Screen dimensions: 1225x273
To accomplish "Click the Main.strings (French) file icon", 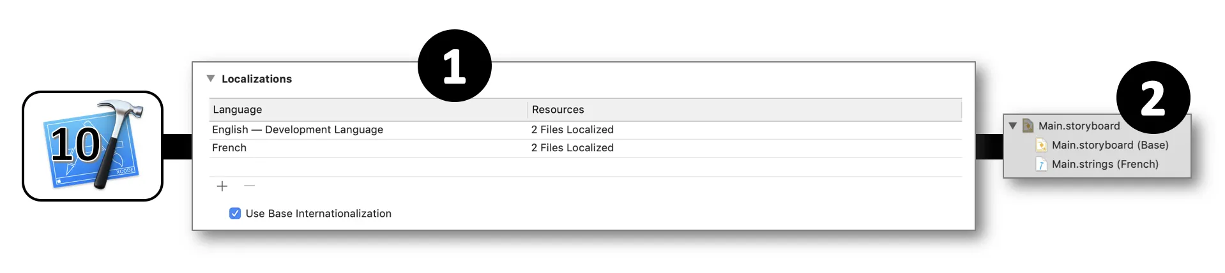I will coord(1041,165).
